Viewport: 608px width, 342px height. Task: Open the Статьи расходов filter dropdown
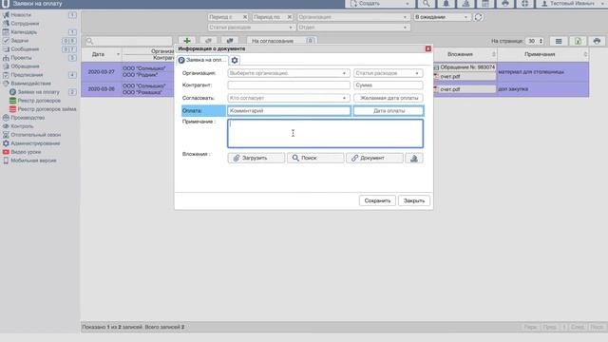[x=251, y=28]
